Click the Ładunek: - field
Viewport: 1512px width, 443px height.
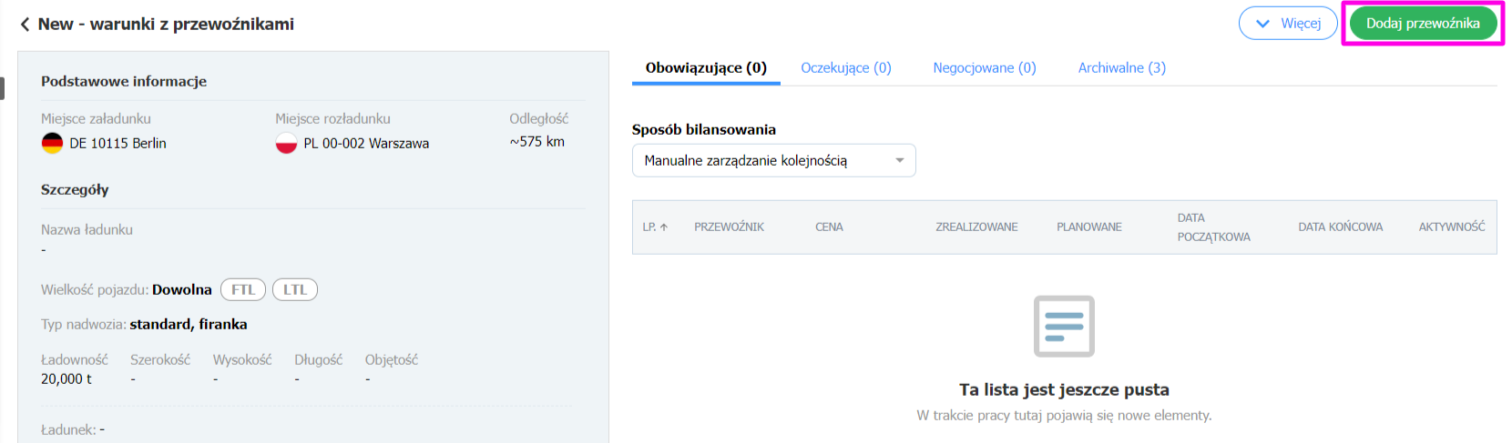[73, 429]
